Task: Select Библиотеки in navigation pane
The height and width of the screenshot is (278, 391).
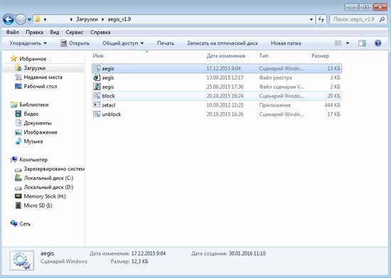Action: [x=34, y=105]
